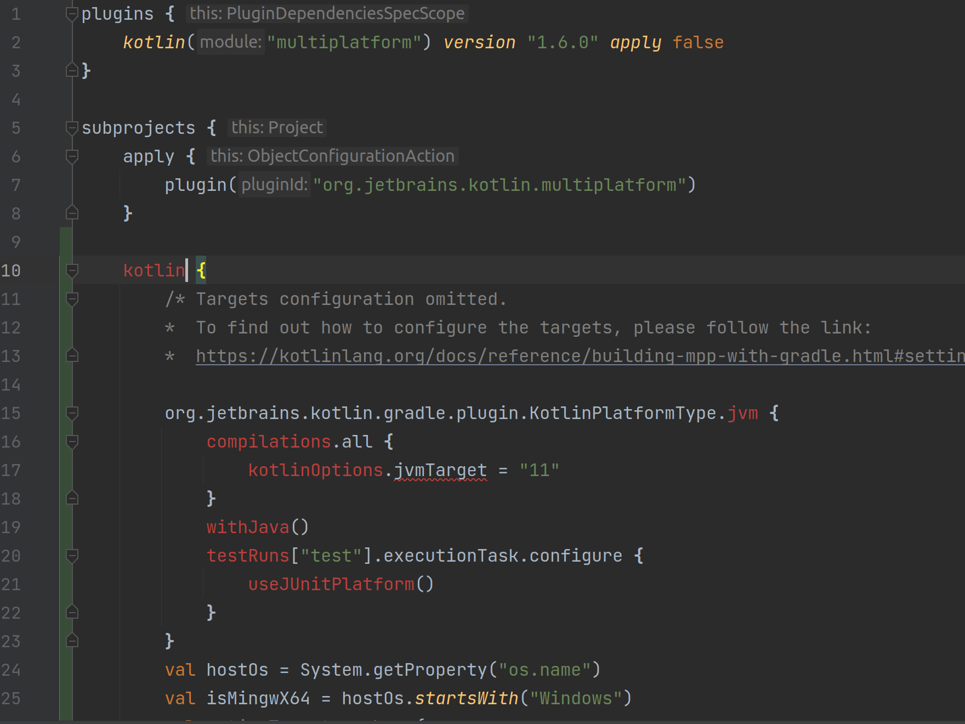Collapse the plugins block fold marker
The image size is (965, 724).
pyautogui.click(x=71, y=13)
